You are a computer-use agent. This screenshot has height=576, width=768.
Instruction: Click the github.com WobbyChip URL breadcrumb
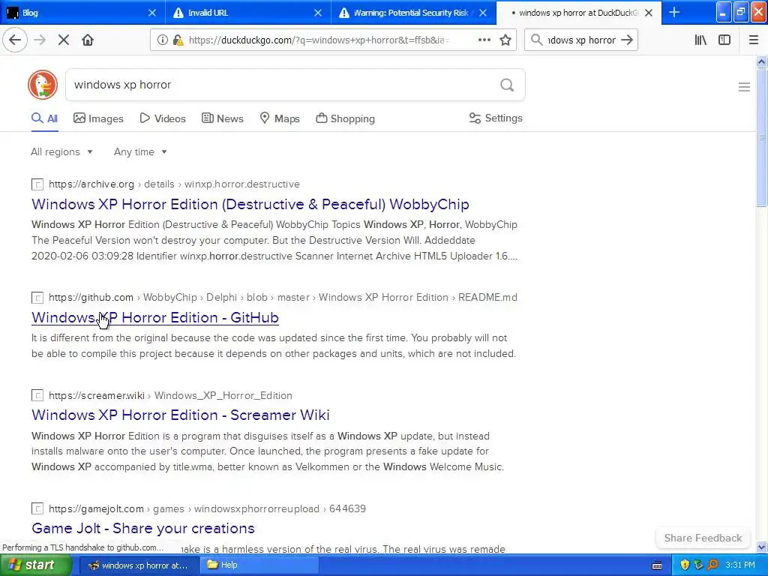coord(283,297)
